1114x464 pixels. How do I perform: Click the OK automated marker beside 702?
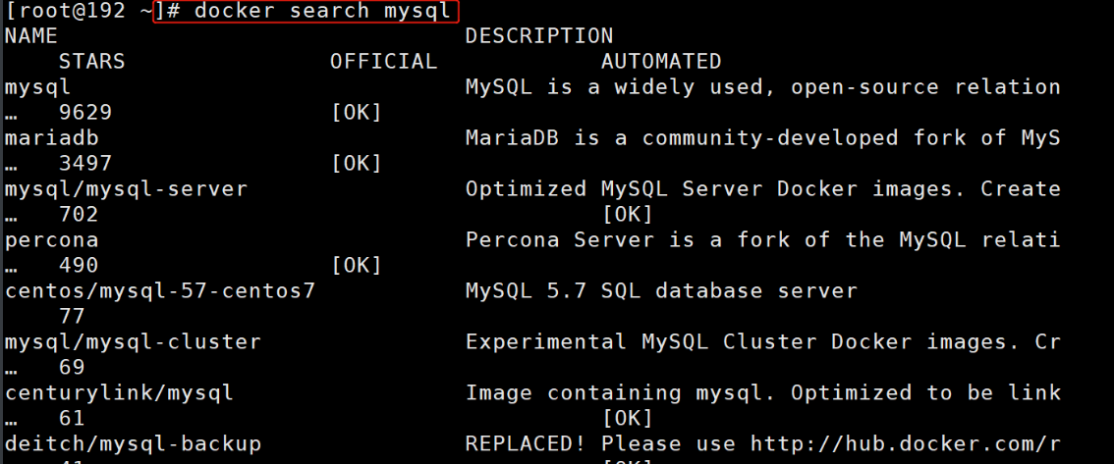pyautogui.click(x=627, y=215)
